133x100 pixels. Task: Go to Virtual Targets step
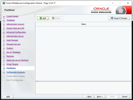click(12, 64)
